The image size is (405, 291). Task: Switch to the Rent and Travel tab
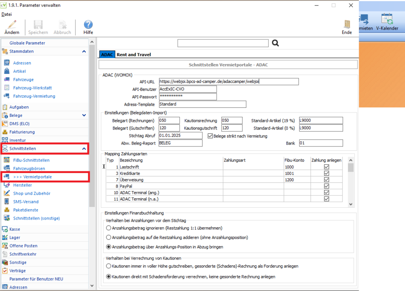pyautogui.click(x=134, y=54)
